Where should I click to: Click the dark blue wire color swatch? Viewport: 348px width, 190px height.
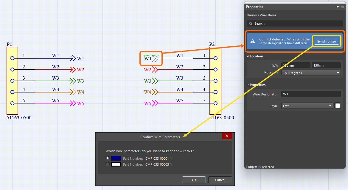[x=116, y=158]
